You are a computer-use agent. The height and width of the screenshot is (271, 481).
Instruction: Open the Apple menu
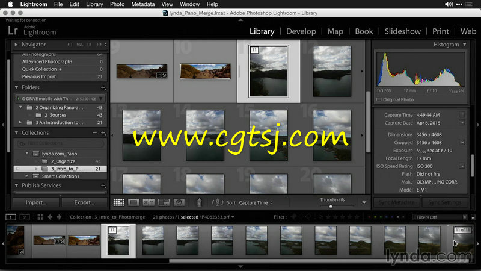point(10,4)
